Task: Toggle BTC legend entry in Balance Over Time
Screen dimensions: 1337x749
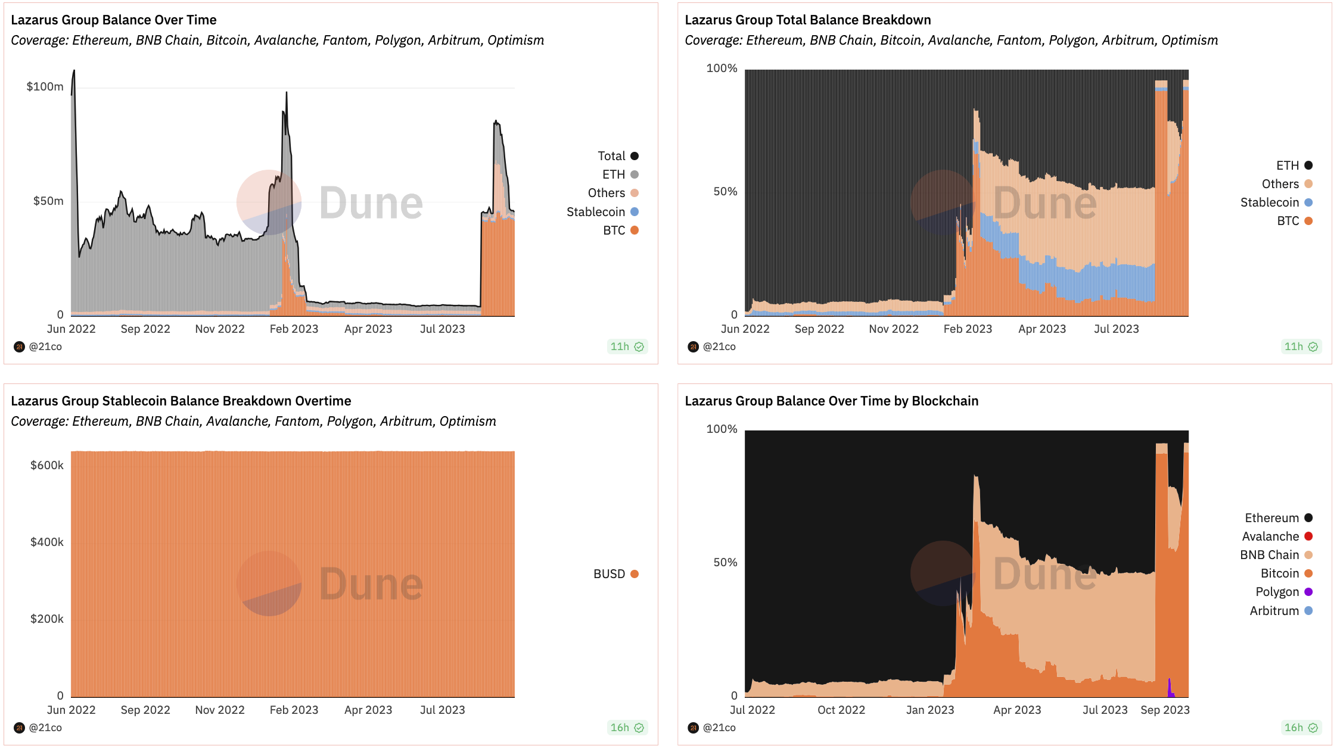Action: [x=620, y=230]
